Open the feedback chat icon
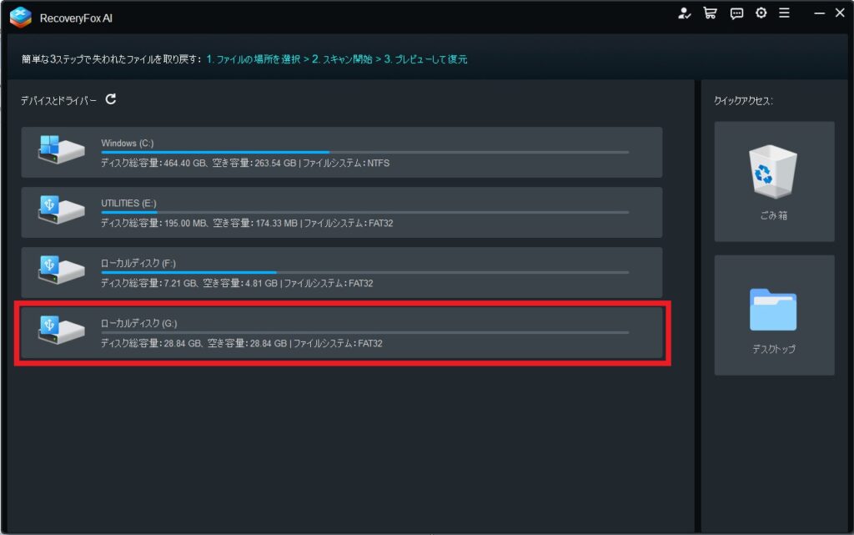The width and height of the screenshot is (854, 535). (736, 13)
